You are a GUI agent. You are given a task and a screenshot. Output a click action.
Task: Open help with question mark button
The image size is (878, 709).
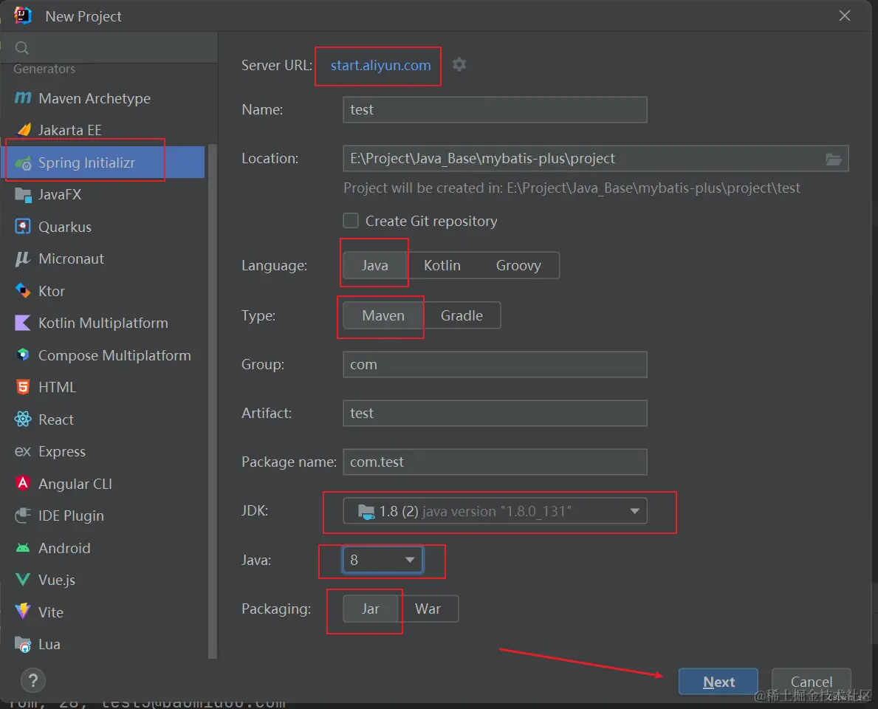tap(33, 680)
